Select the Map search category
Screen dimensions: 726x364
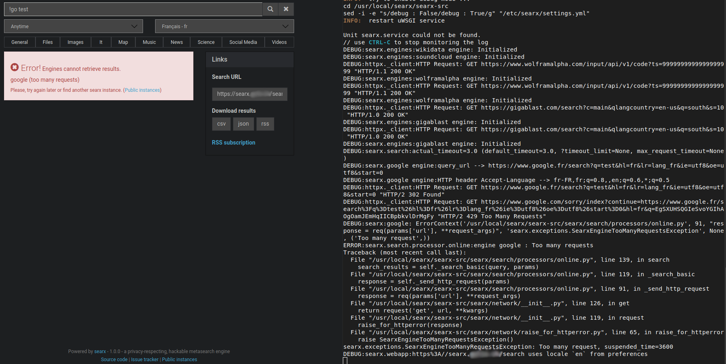click(x=123, y=42)
